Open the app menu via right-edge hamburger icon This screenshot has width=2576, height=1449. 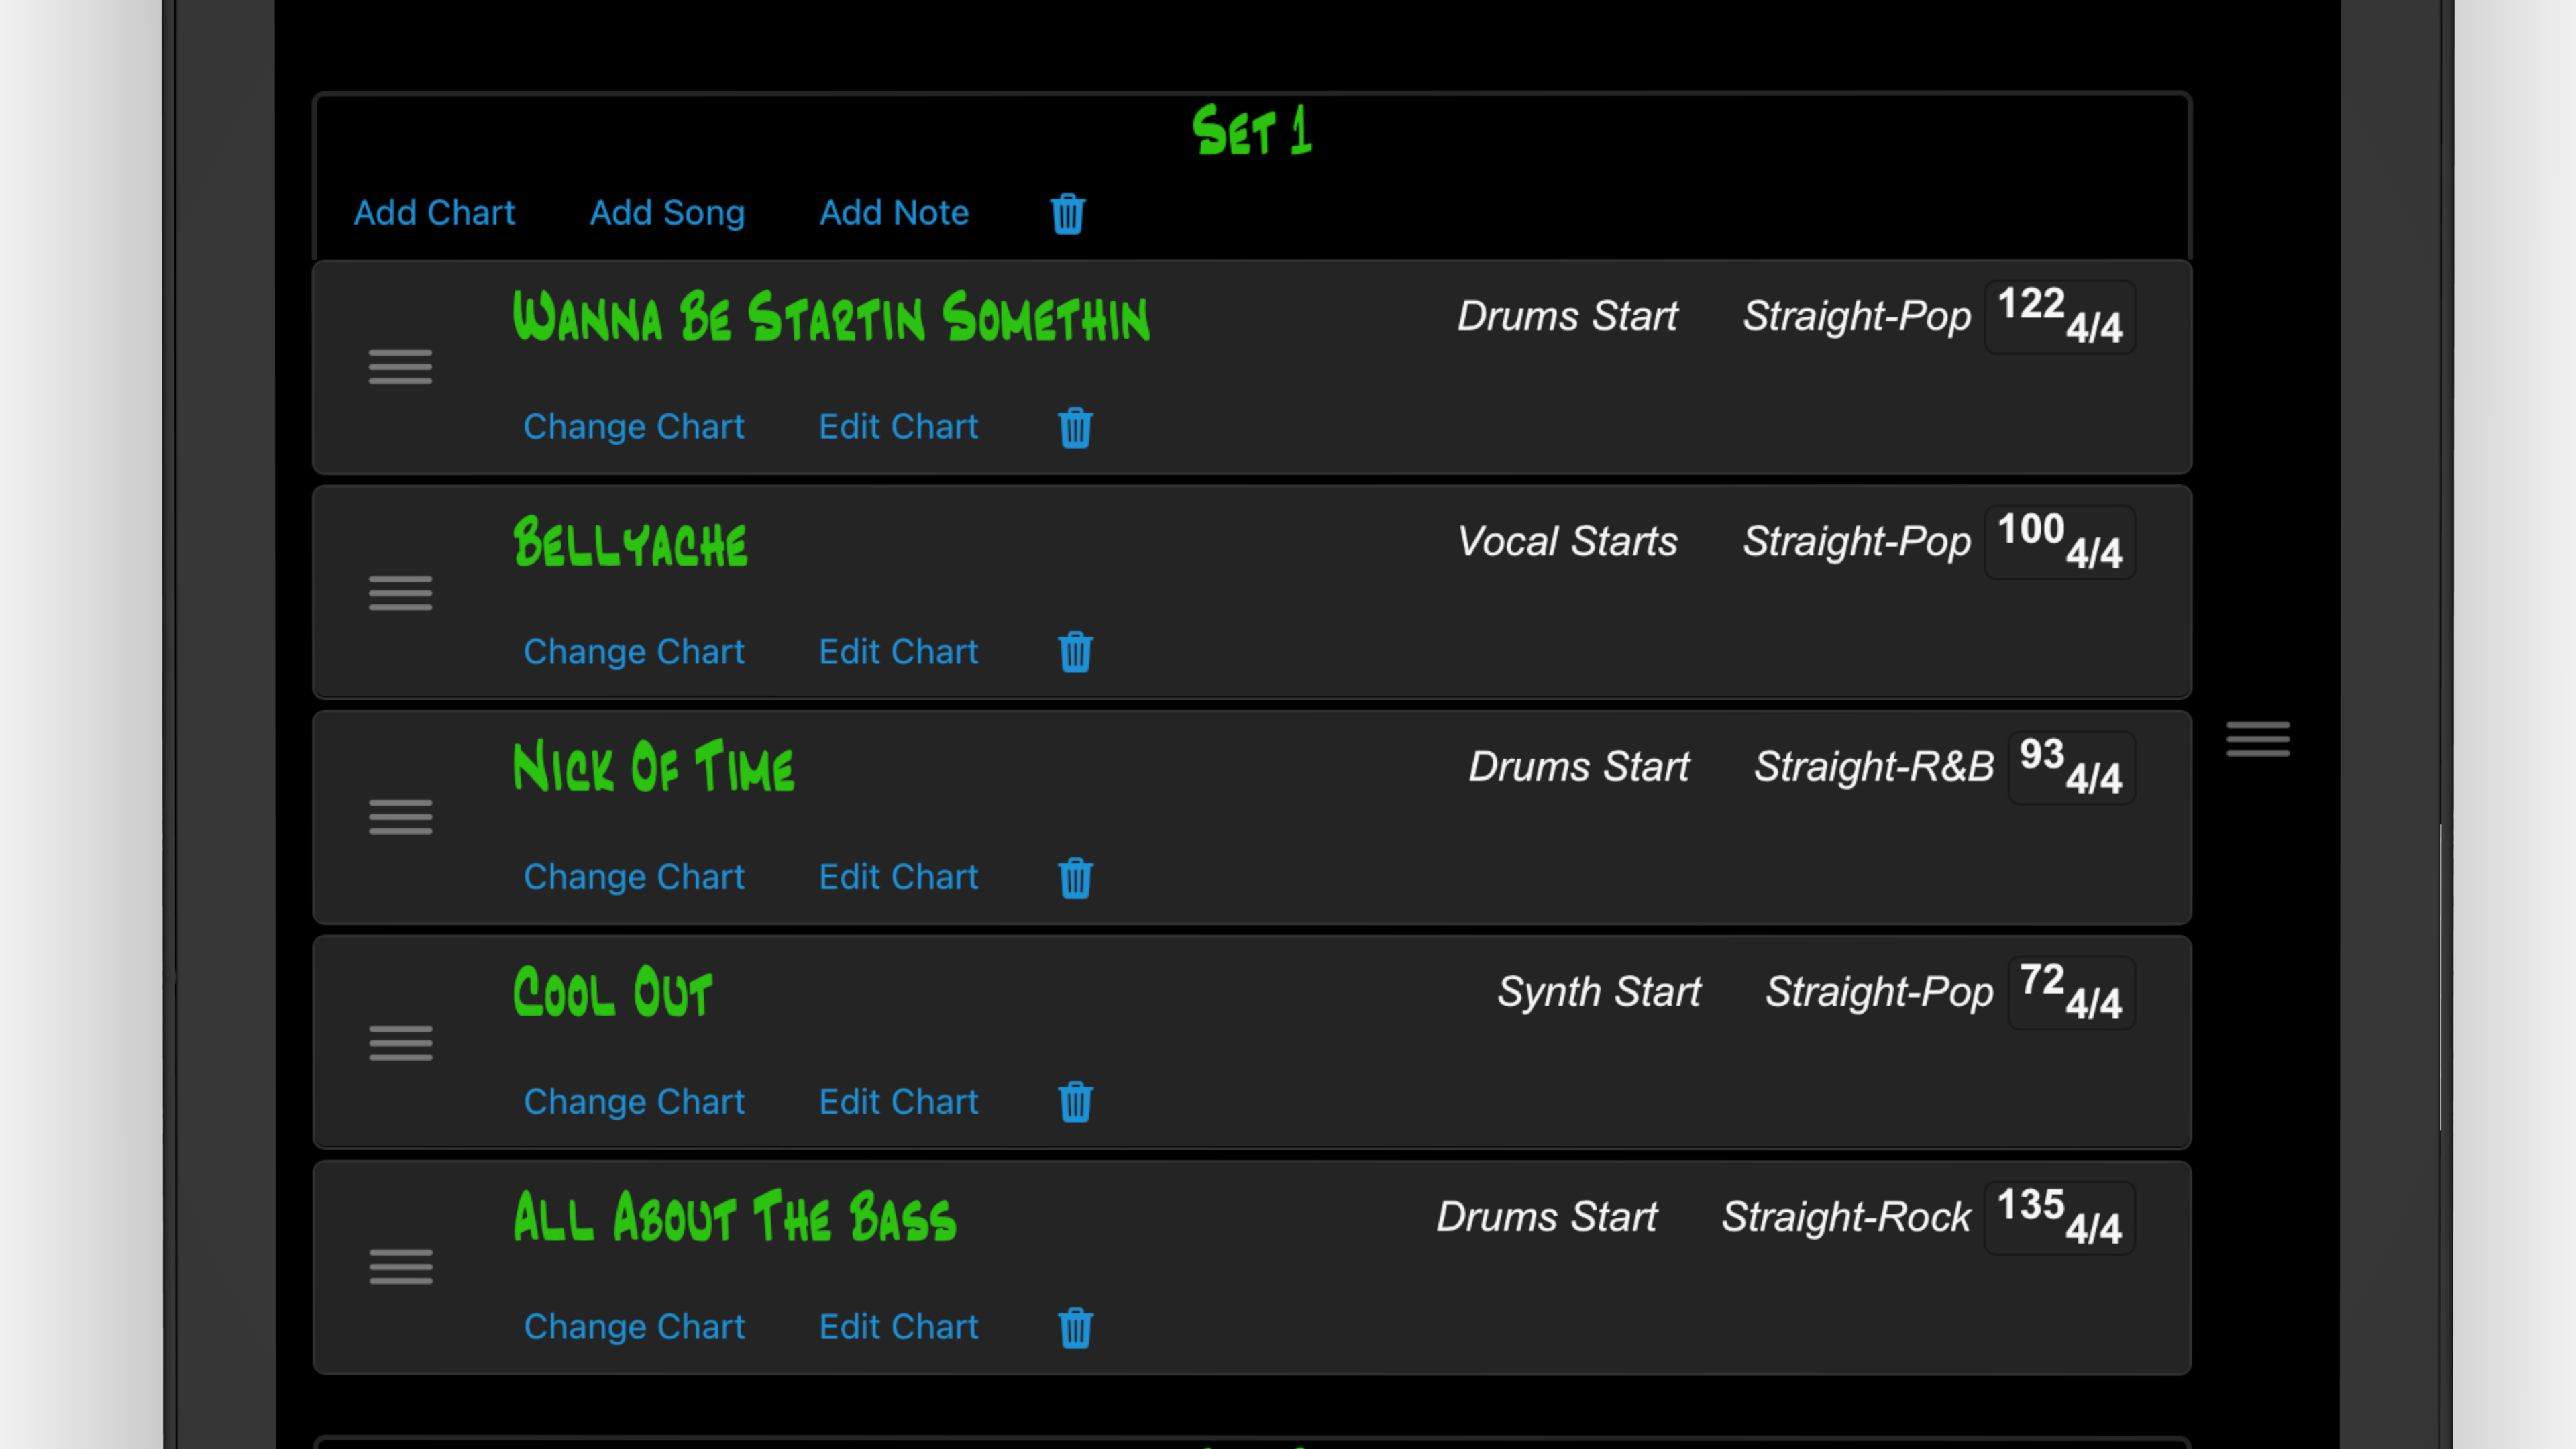[x=2258, y=738]
